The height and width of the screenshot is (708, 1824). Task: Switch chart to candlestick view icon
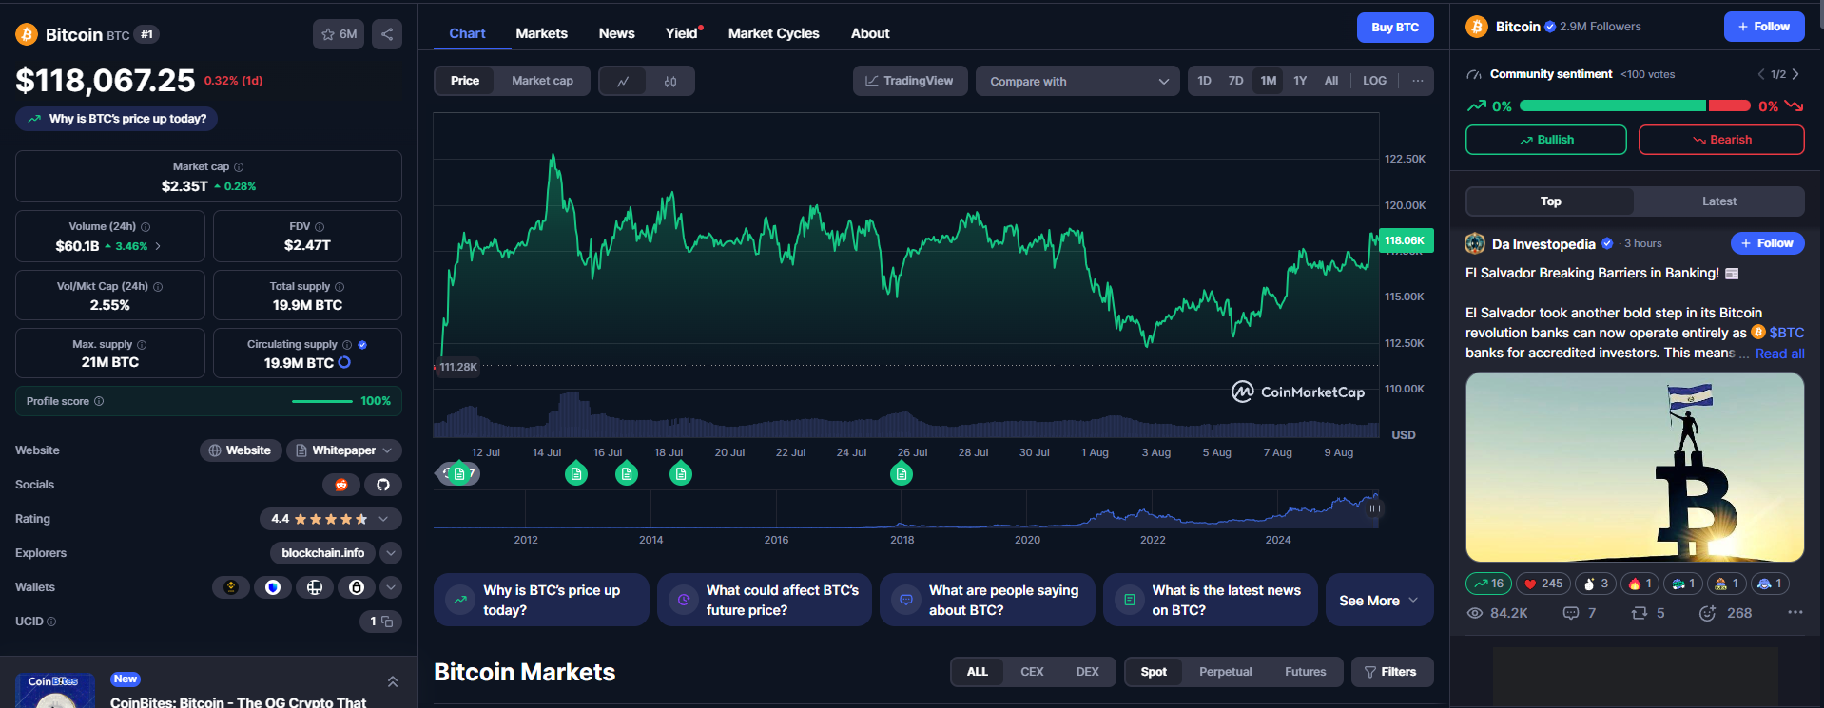[x=670, y=81]
